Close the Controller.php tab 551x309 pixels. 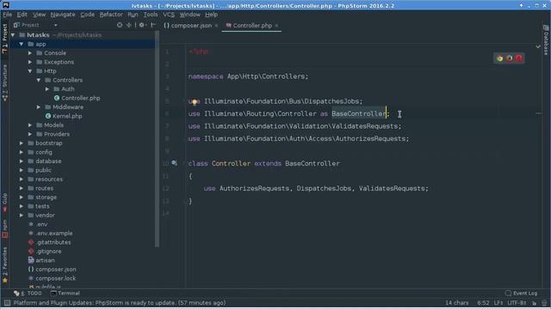pyautogui.click(x=276, y=26)
